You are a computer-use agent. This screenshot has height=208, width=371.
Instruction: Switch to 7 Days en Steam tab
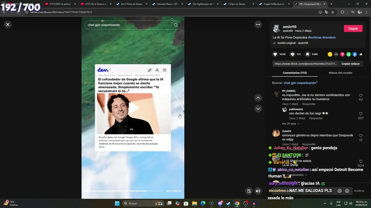tap(238, 4)
